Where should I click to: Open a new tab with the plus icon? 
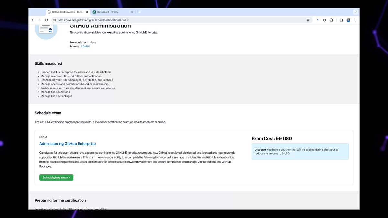pos(139,12)
